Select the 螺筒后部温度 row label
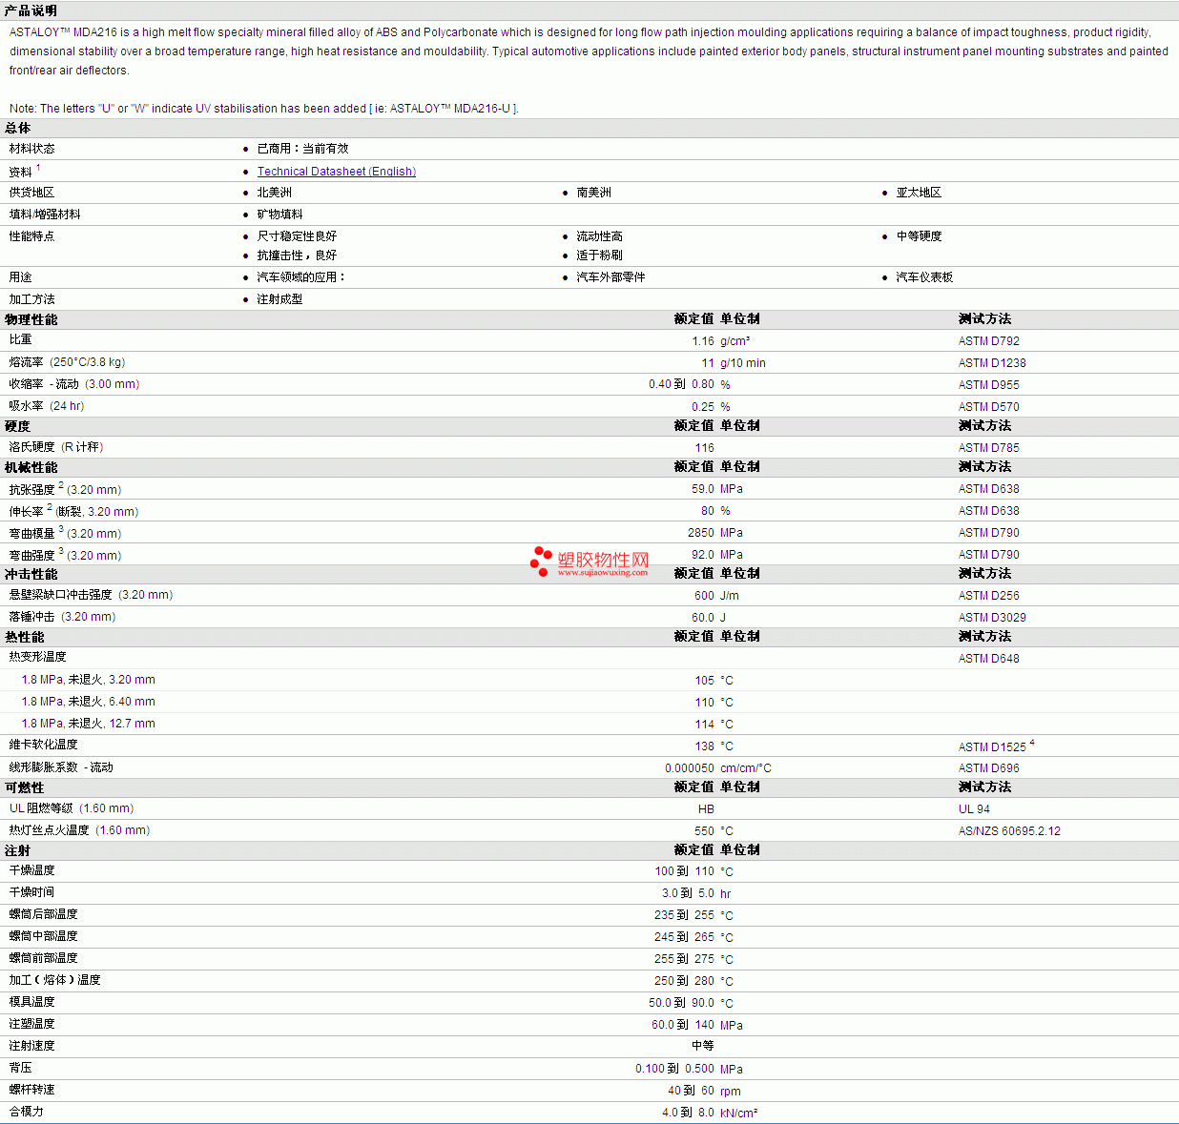Screen dimensions: 1179x1124 pyautogui.click(x=44, y=914)
